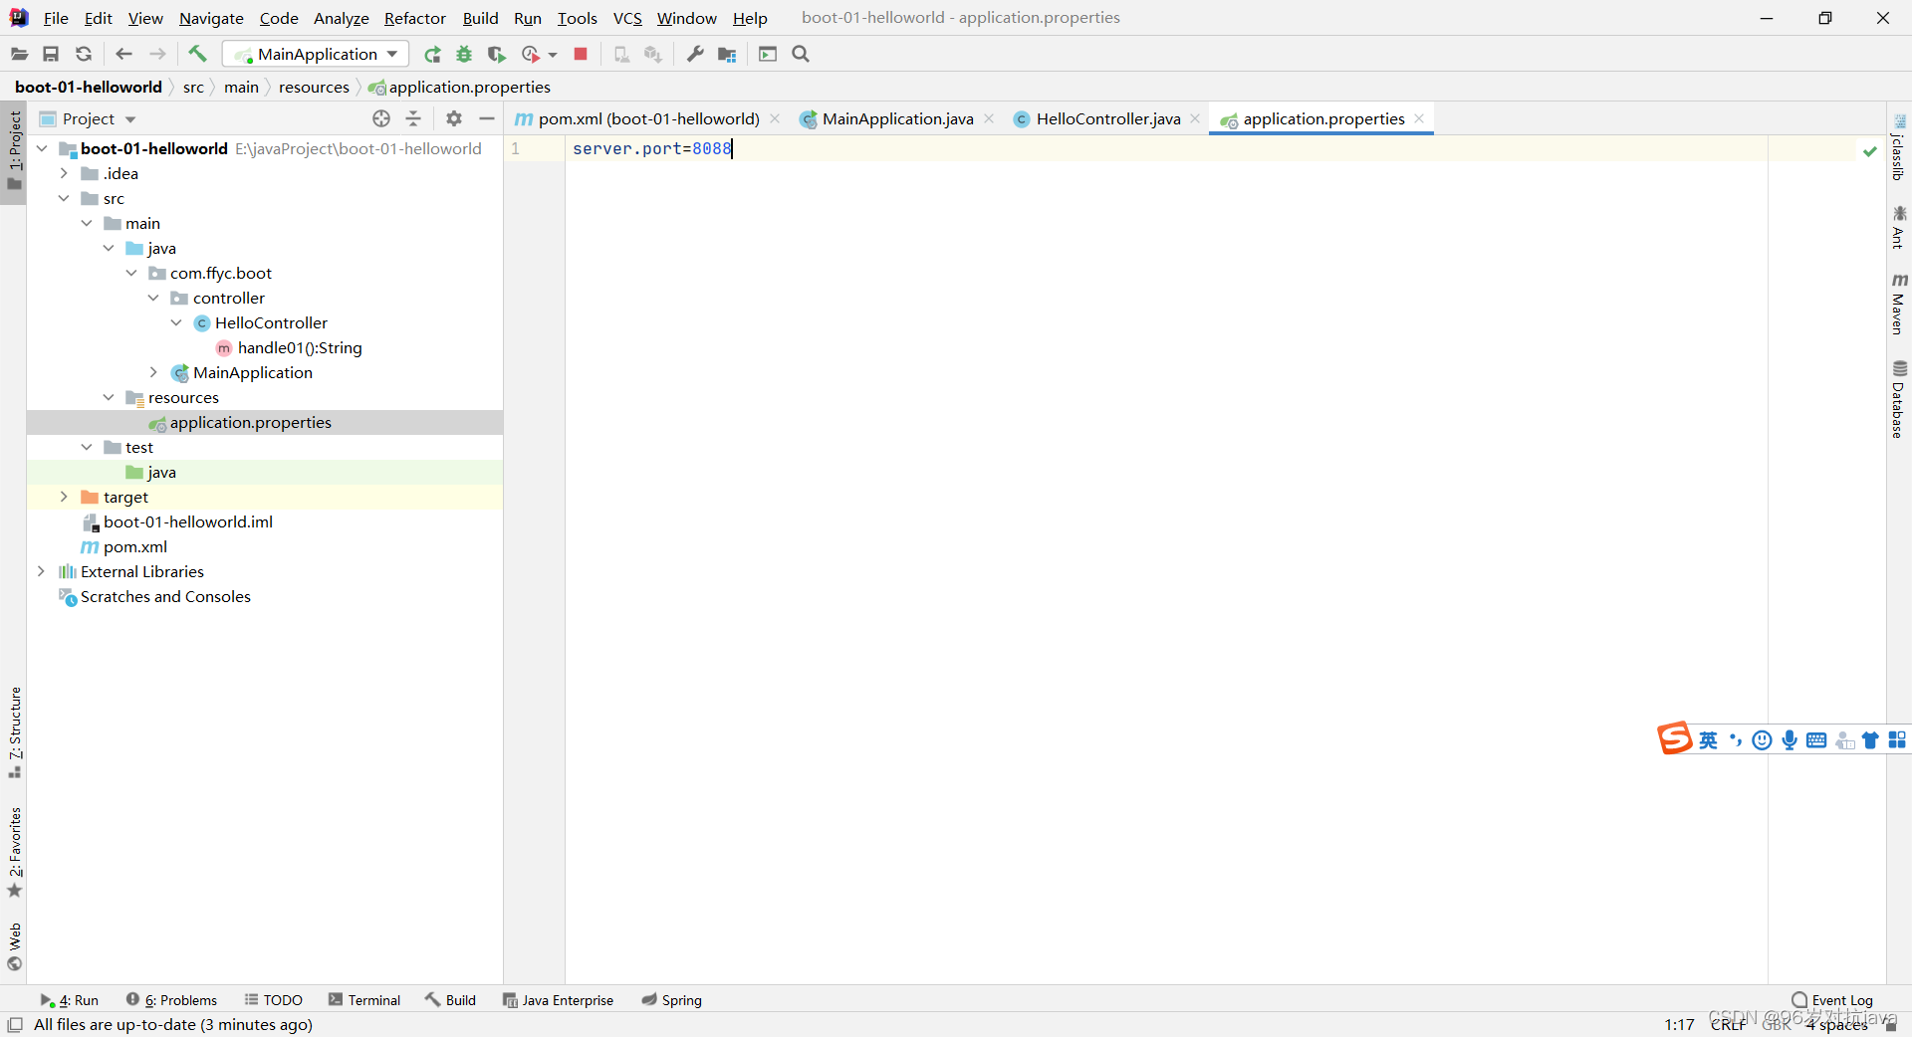1912x1037 pixels.
Task: Expand the target folder
Action: pyautogui.click(x=64, y=497)
